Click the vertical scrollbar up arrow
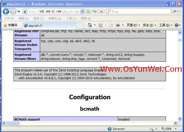Image resolution: width=184 pixels, height=132 pixels. (180, 32)
